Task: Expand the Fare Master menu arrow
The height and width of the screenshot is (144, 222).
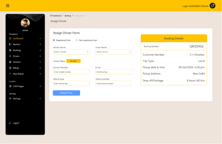Action: click(x=40, y=74)
